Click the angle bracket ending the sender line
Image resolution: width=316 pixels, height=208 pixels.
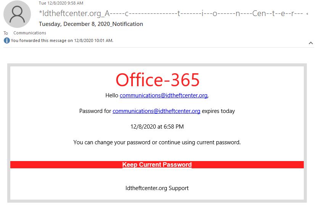[x=307, y=14]
